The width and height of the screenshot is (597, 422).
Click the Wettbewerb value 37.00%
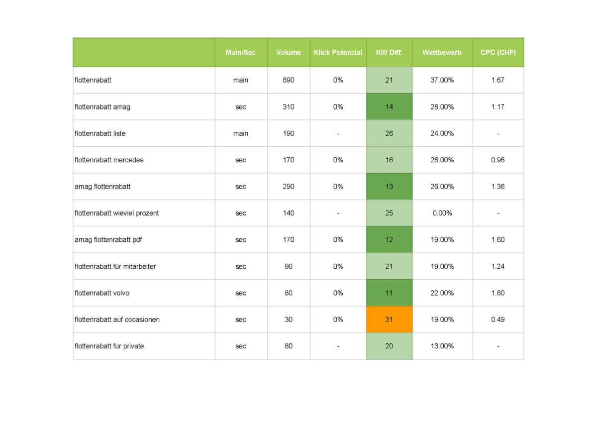[442, 80]
